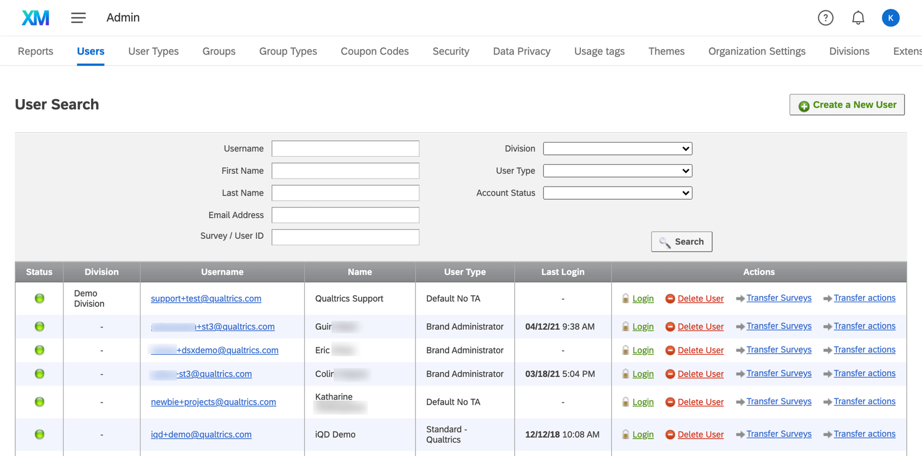Open the help question mark icon
Screen dimensions: 922x456
coord(825,18)
